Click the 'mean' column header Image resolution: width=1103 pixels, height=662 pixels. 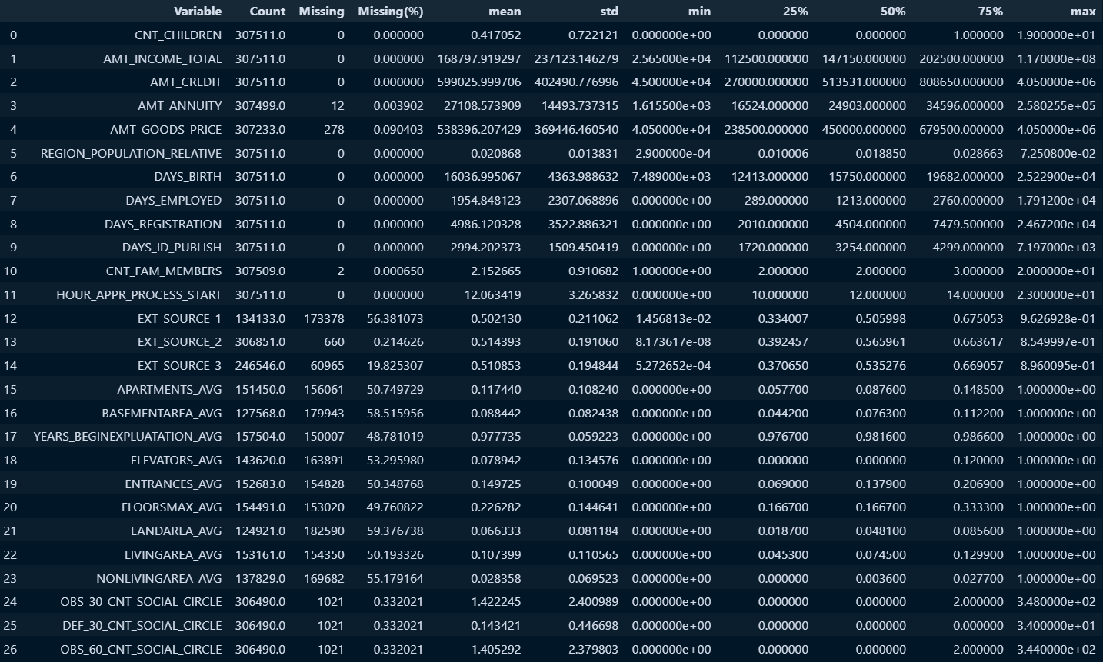pos(505,12)
